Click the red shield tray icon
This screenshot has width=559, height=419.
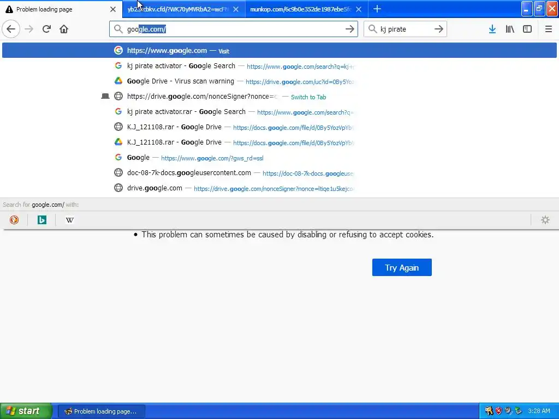click(498, 411)
